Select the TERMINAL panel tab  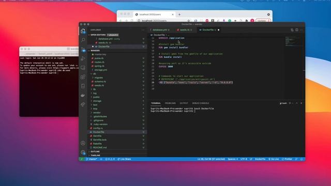click(156, 103)
